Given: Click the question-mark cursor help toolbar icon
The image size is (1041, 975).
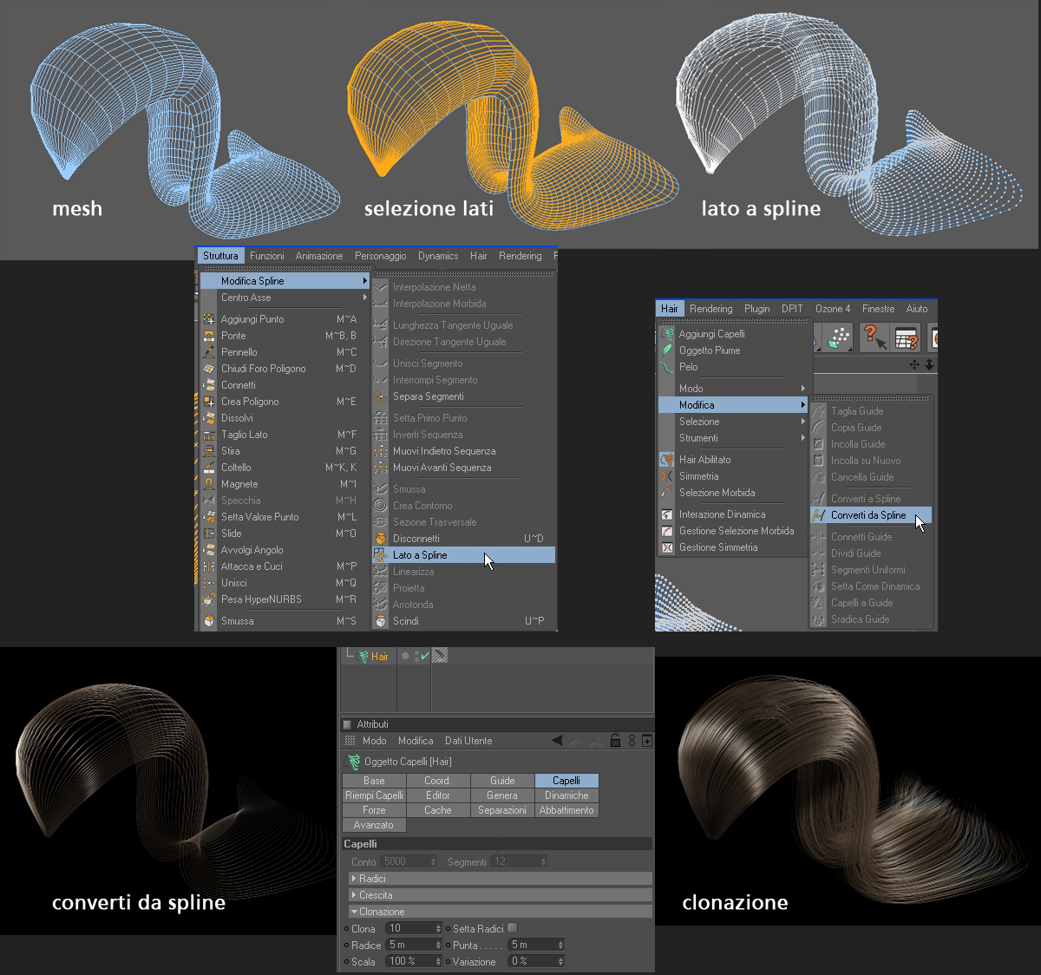Looking at the screenshot, I should click(874, 337).
